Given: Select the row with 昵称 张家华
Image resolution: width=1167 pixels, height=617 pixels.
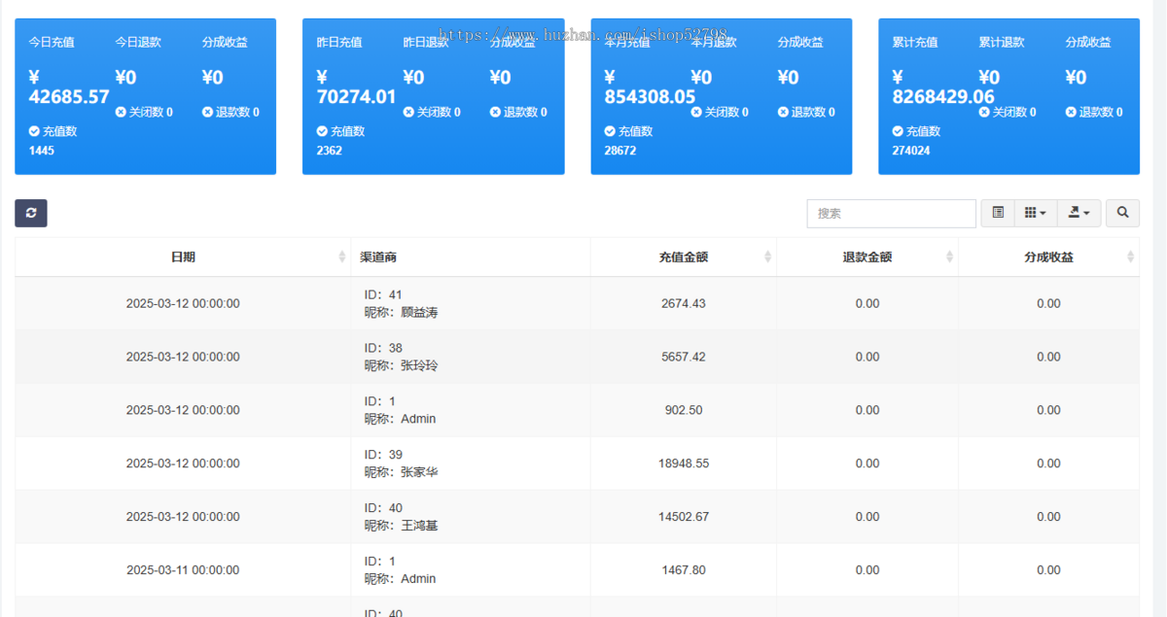Looking at the screenshot, I should 577,463.
